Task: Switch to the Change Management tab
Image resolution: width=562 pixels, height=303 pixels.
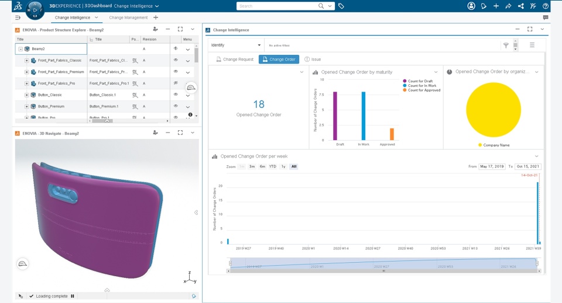Action: click(x=128, y=18)
